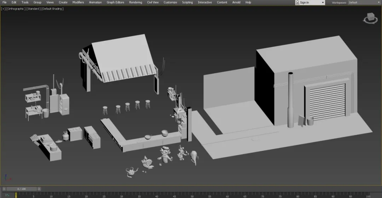Open the Scripting menu
Viewport: 382px width, 198px height.
pyautogui.click(x=187, y=2)
